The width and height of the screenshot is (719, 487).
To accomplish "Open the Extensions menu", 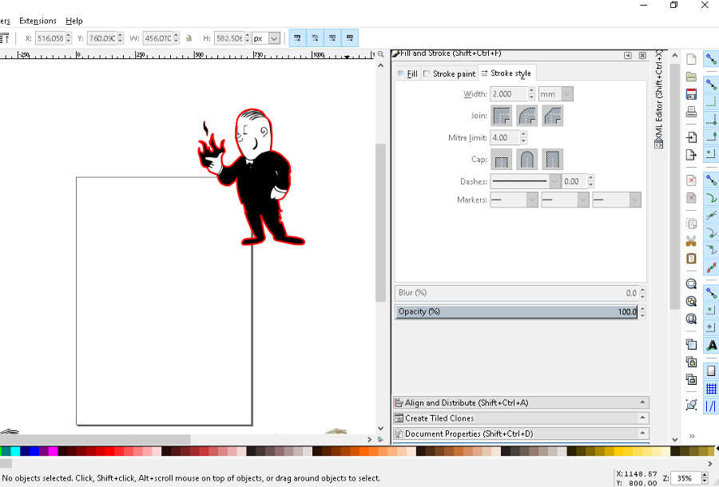I will click(x=38, y=21).
